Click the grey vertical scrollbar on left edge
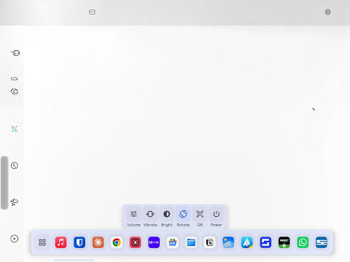The height and width of the screenshot is (262, 350). (4, 183)
